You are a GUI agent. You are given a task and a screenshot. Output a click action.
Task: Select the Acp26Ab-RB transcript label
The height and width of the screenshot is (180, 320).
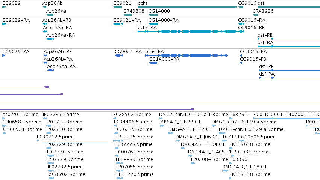[x=57, y=20]
